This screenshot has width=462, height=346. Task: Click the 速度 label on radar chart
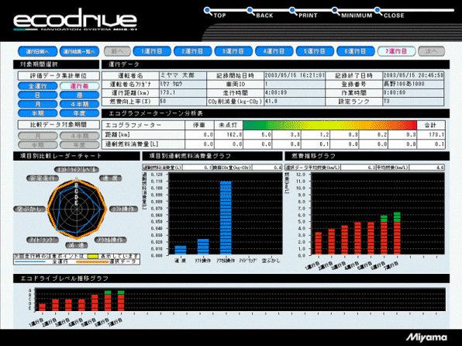[111, 178]
